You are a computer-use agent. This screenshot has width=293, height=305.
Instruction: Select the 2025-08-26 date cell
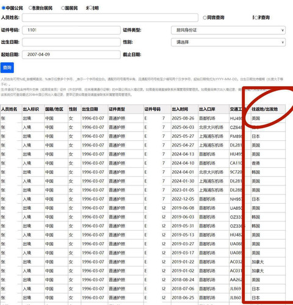click(183, 118)
